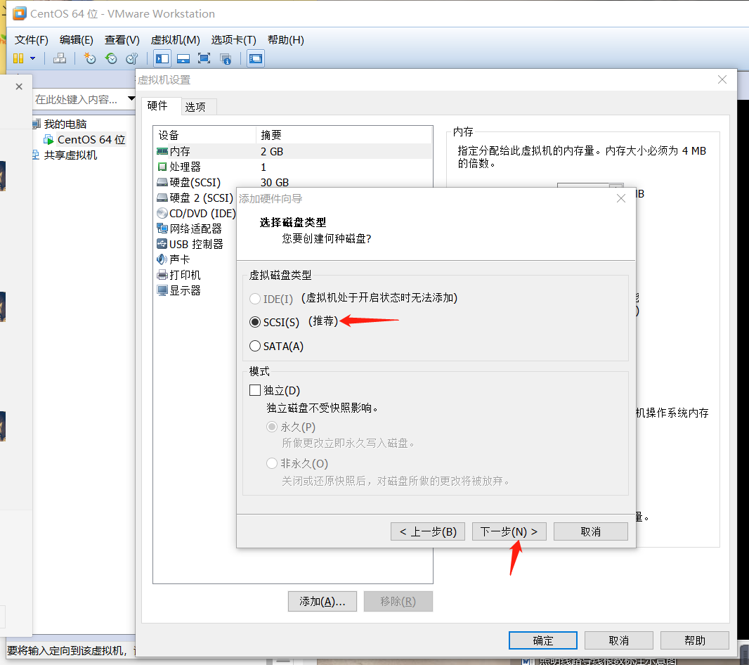Click the 添加(A)... add hardware button
749x665 pixels.
point(323,602)
